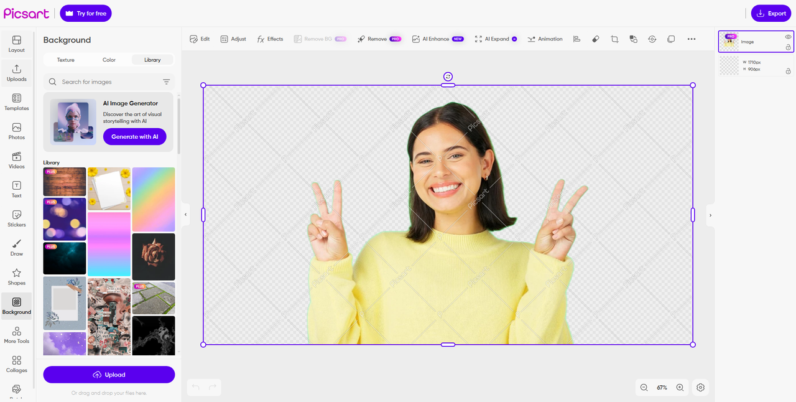The height and width of the screenshot is (402, 796).
Task: Click the flip/rotate icon in toolbar
Action: [x=652, y=39]
